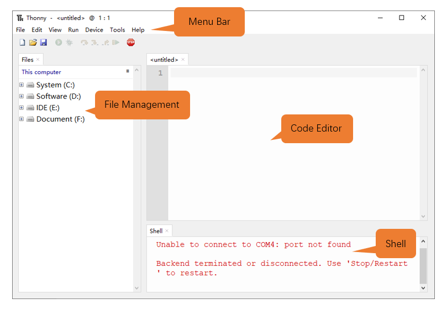This screenshot has height=309, width=447.
Task: Click the This computer path link
Action: 41,72
